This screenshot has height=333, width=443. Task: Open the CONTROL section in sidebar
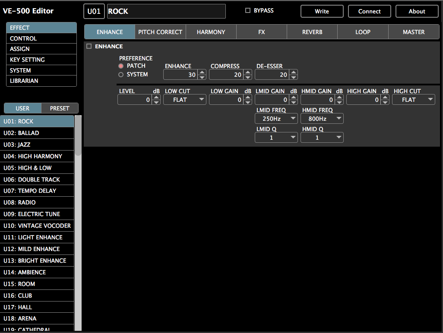[41, 38]
